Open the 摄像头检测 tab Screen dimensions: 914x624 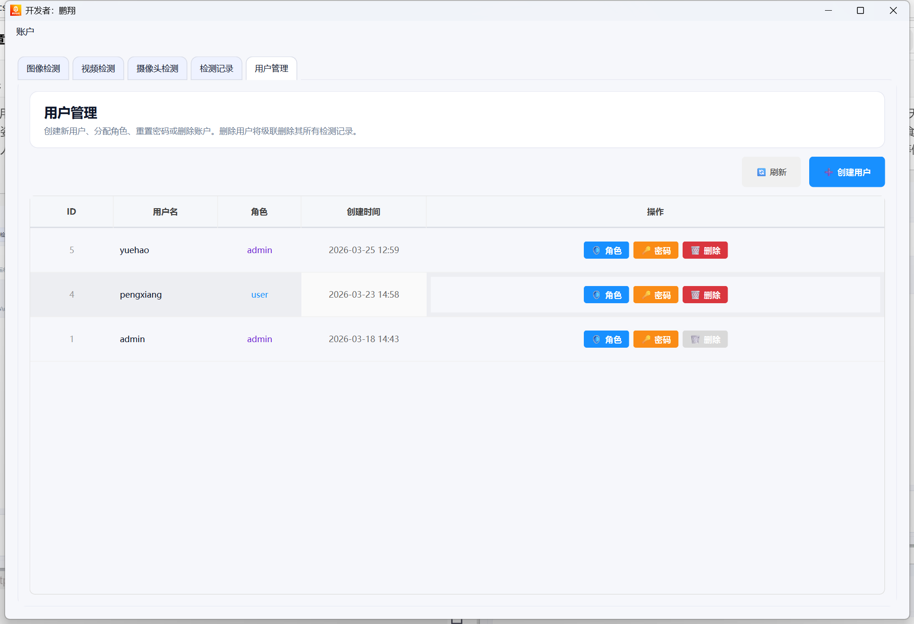pyautogui.click(x=157, y=69)
